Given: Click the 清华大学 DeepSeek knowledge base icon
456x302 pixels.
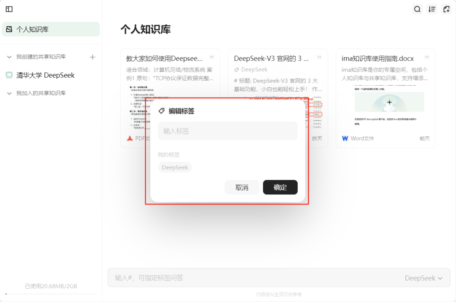Looking at the screenshot, I should point(9,75).
